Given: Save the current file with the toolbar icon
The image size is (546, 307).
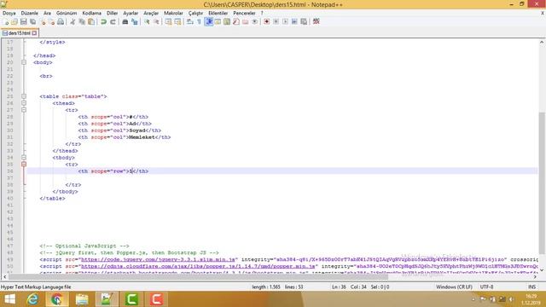Looking at the screenshot, I should point(23,21).
